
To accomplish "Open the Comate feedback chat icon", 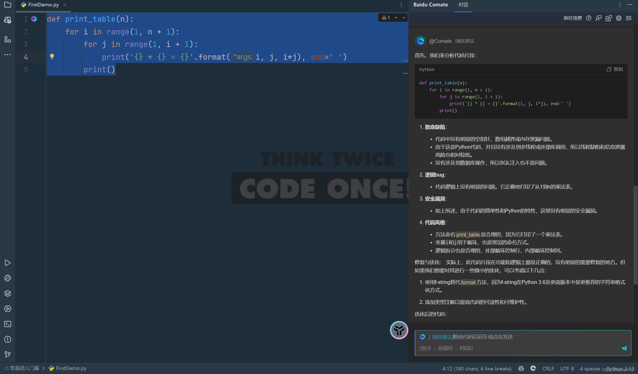I will pos(598,18).
